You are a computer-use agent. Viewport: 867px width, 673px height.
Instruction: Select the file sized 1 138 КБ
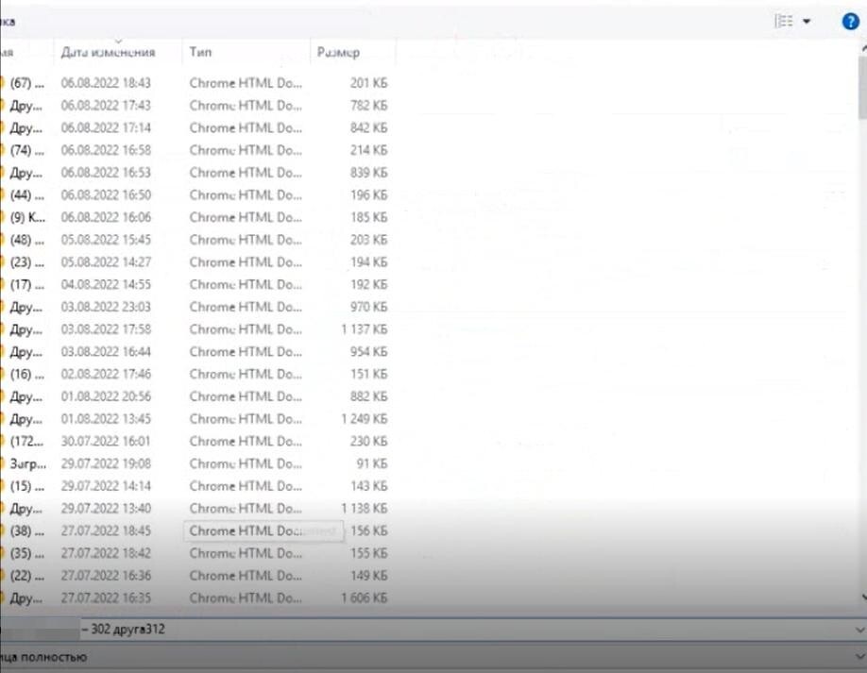click(x=365, y=509)
